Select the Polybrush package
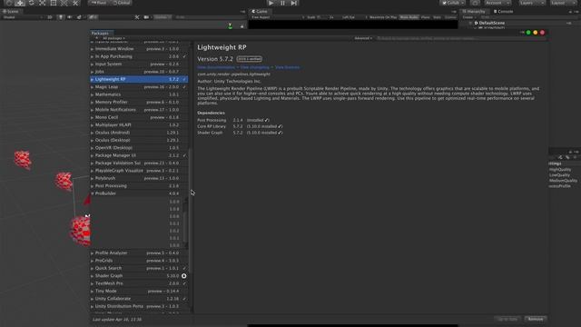The height and width of the screenshot is (327, 581). (139, 178)
